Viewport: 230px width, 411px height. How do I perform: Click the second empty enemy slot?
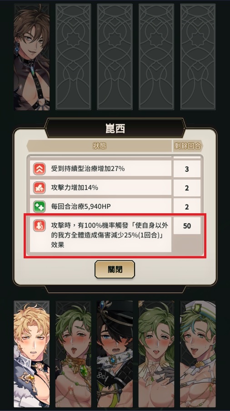click(x=115, y=57)
